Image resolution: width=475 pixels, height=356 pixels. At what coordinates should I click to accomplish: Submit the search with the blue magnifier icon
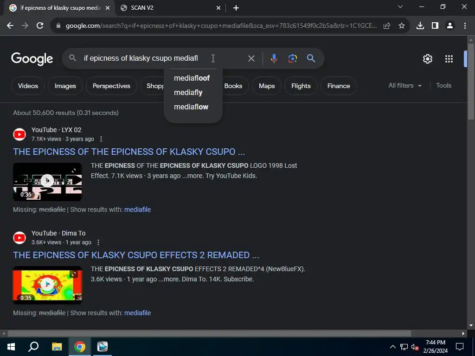[311, 58]
